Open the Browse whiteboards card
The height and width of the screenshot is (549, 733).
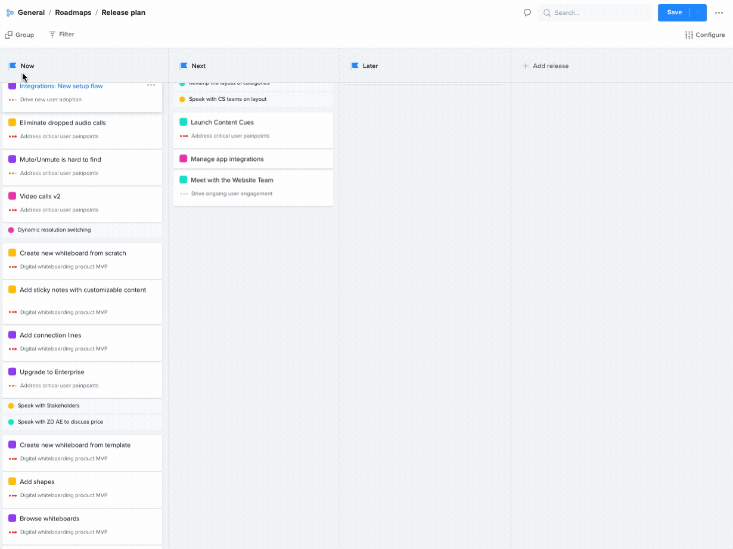click(x=82, y=527)
